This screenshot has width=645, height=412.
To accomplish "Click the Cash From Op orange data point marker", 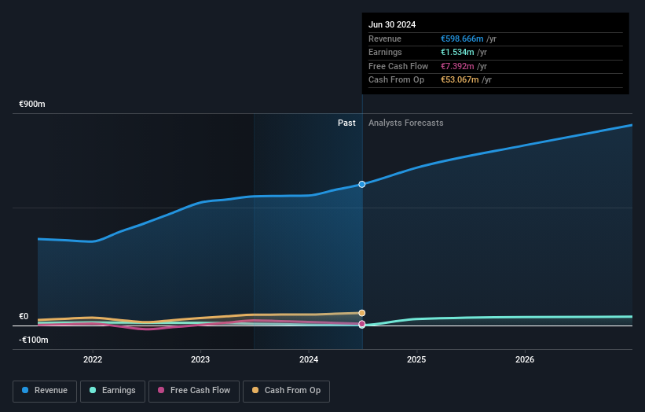I will tap(362, 313).
